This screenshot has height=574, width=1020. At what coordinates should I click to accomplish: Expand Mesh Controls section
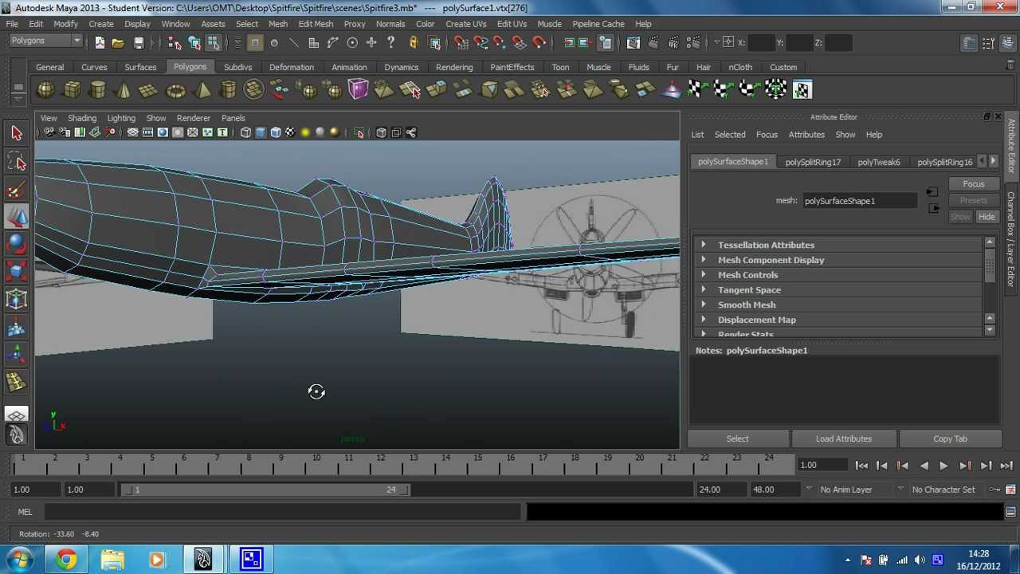(839, 275)
